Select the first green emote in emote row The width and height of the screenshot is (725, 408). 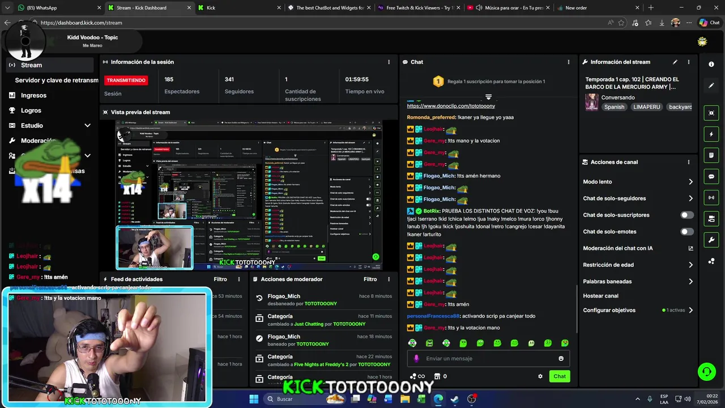tap(412, 343)
